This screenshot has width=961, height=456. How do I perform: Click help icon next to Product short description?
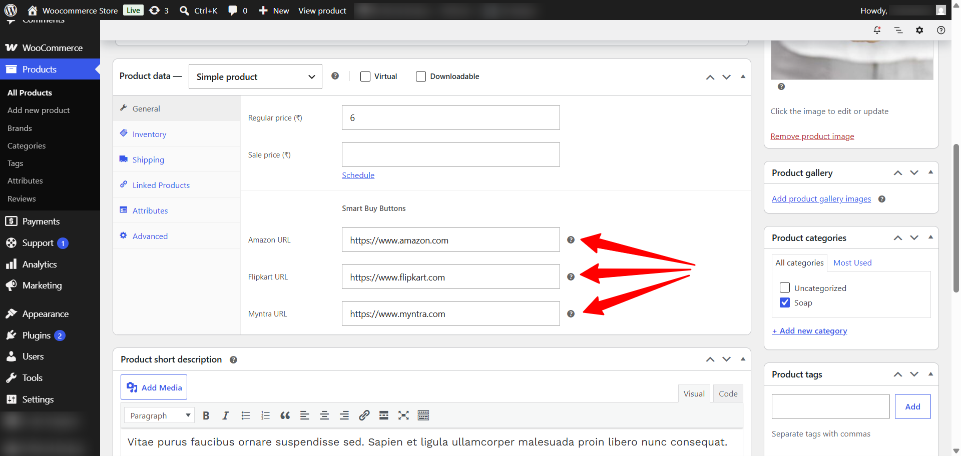tap(233, 359)
